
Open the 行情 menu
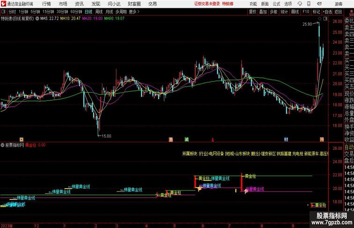46,4
